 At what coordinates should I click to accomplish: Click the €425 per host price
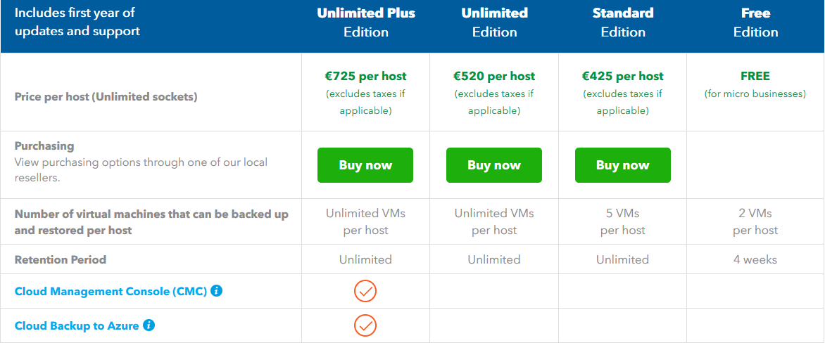[x=623, y=76]
